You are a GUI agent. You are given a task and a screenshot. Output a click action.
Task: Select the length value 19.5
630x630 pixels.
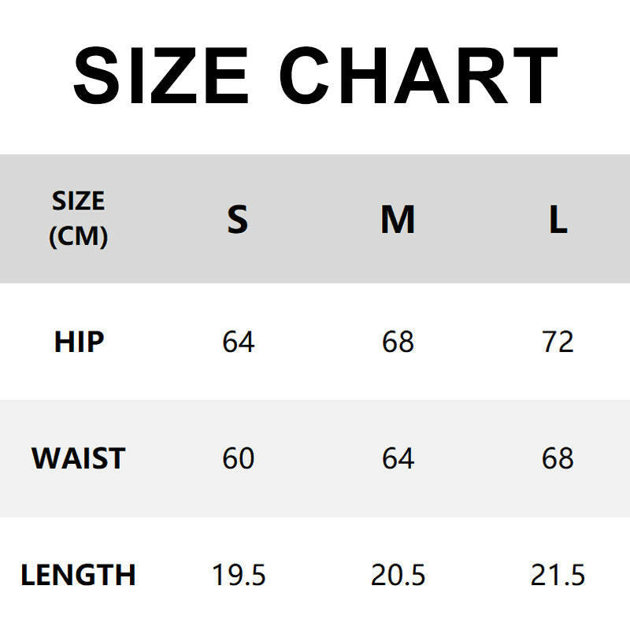[x=238, y=576]
